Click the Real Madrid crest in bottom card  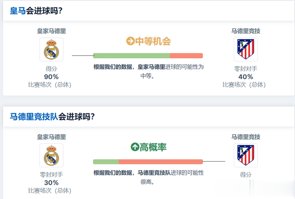tap(51, 155)
